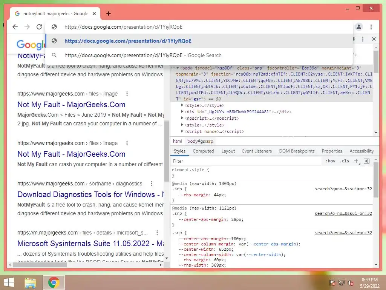386x290 pixels.
Task: Open 'Download Diagnostics Tools for Windows' result
Action: pos(90,194)
